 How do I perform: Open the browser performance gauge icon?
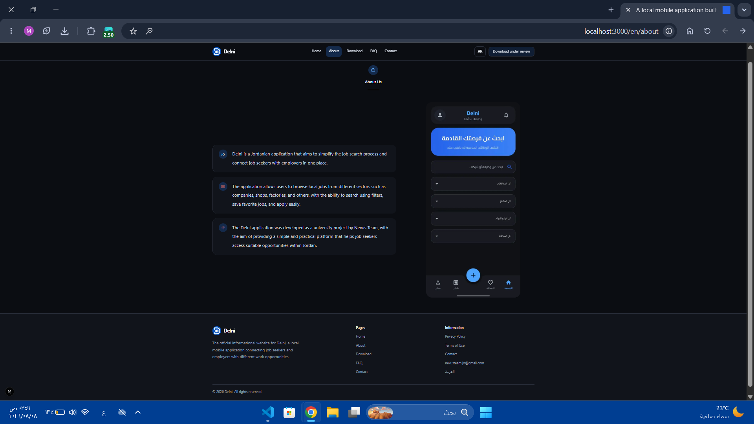[47, 31]
